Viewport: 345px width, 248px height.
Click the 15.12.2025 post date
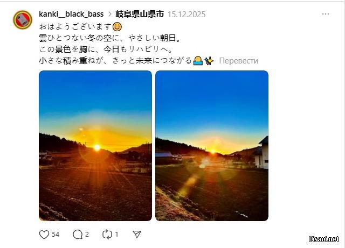click(x=187, y=15)
